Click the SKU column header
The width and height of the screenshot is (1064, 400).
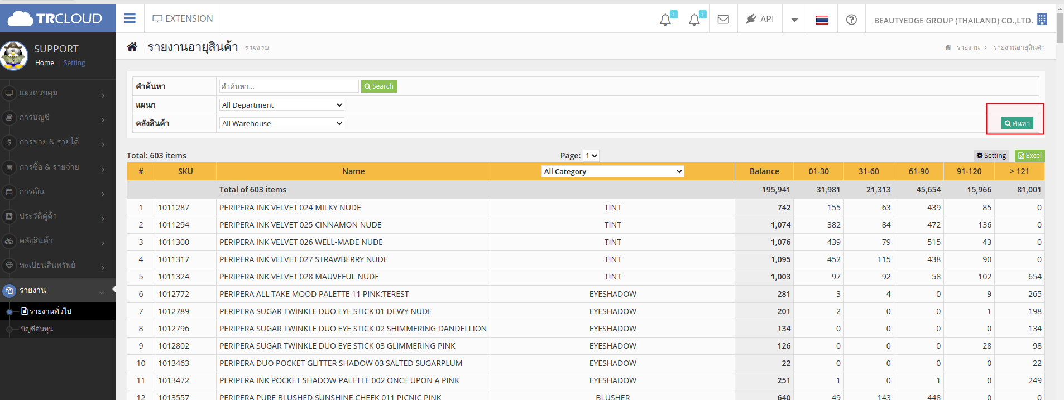[x=185, y=171]
